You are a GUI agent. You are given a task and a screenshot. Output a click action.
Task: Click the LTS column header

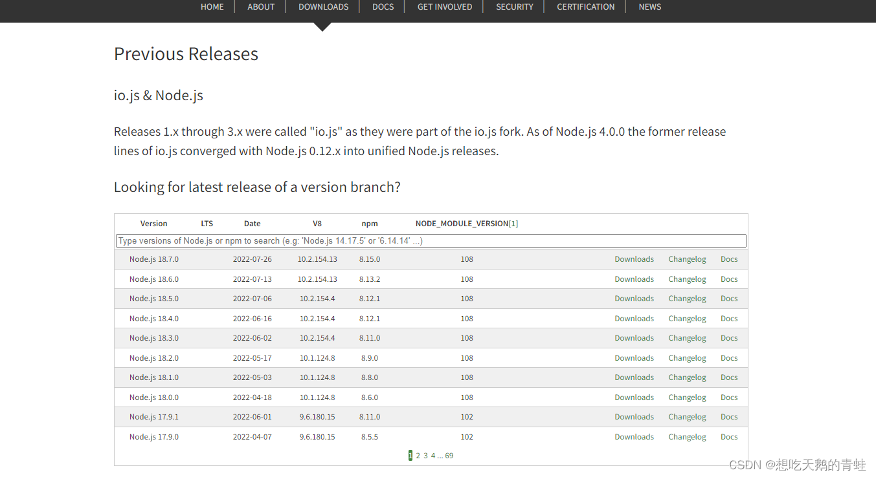[207, 224]
